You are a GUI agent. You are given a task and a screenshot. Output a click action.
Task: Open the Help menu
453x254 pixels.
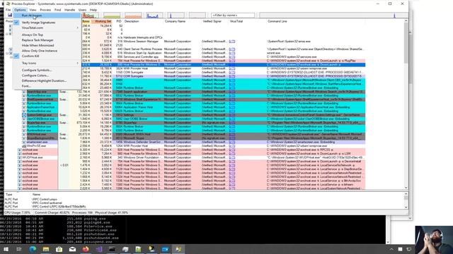coord(93,10)
